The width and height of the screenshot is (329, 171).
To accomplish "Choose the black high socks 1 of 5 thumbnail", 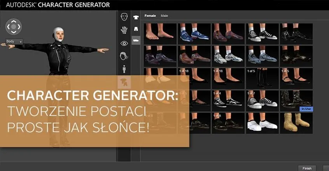I will [262, 78].
